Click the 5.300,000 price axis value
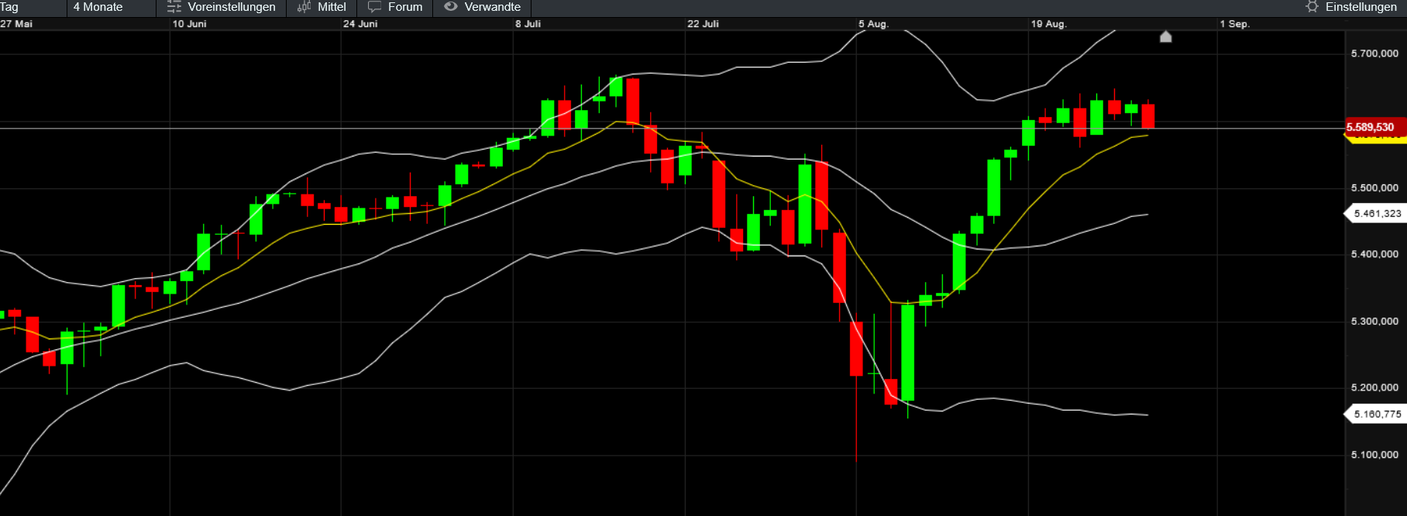 point(1374,321)
